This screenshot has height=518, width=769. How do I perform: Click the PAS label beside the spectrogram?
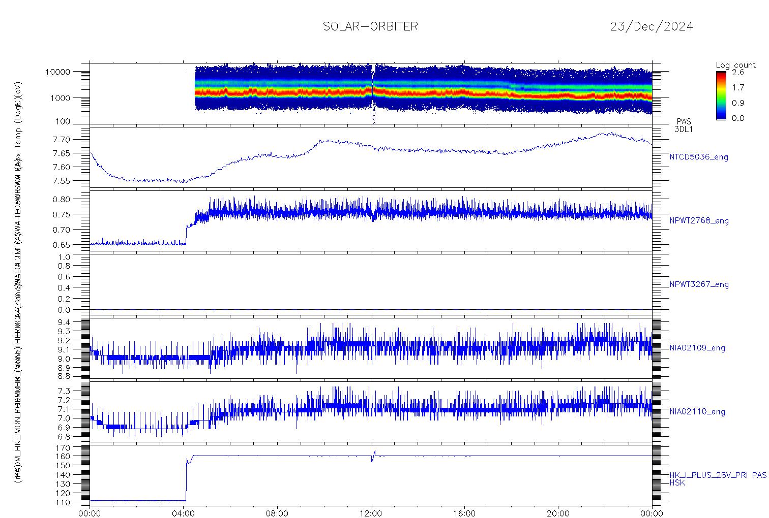tap(684, 121)
